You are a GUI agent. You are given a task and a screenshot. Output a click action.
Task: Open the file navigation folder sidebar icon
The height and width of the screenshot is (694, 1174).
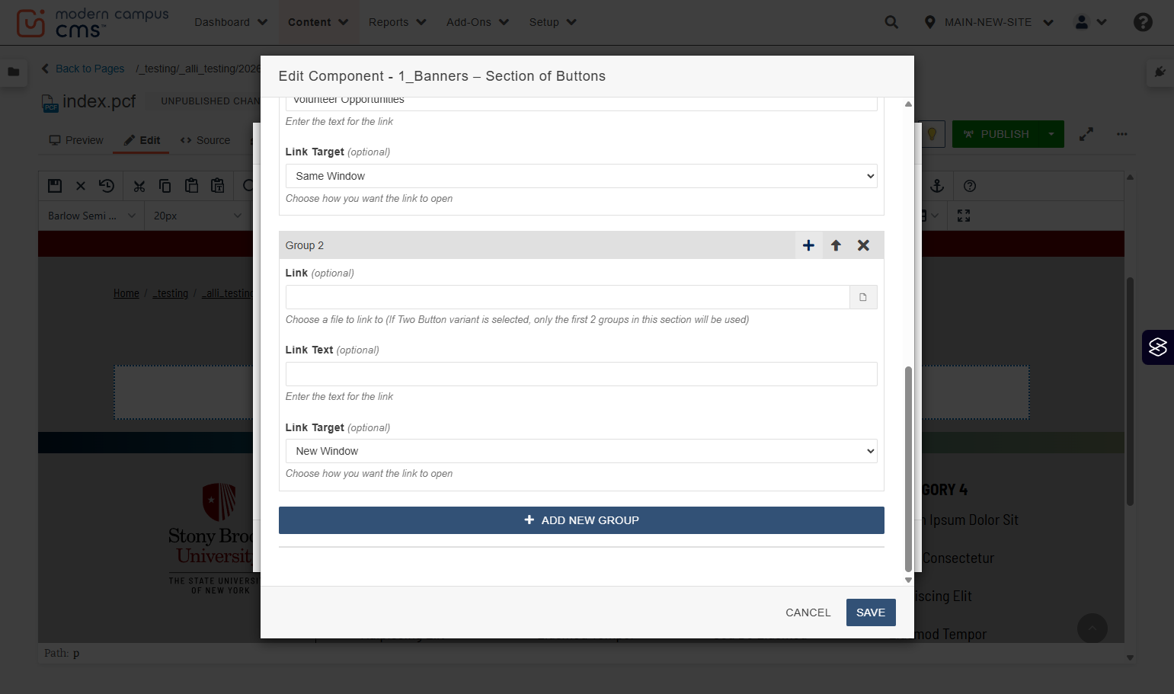[14, 72]
